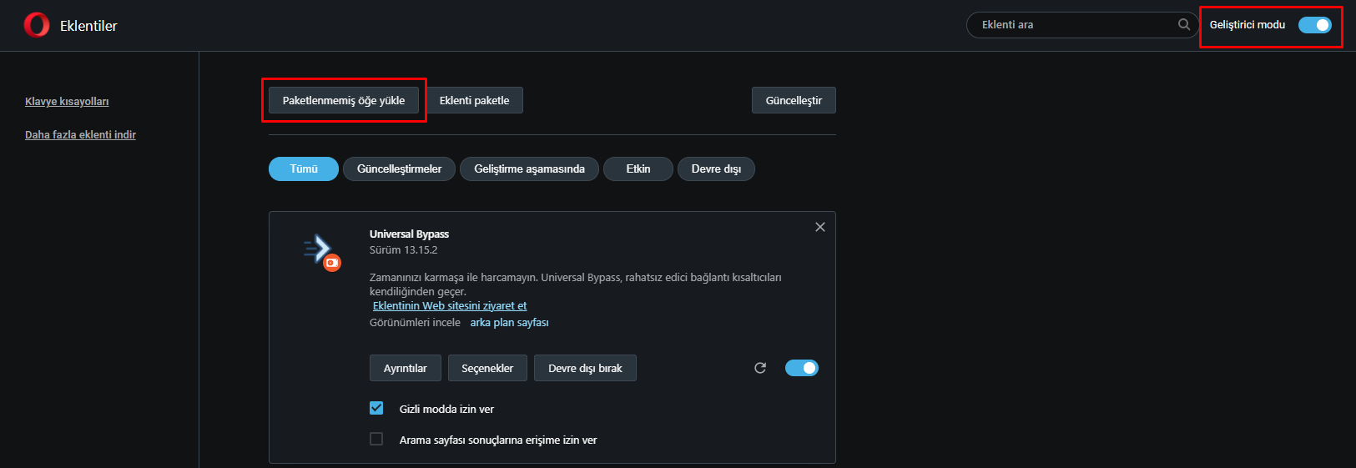
Task: Select the Tümü filter tab
Action: click(304, 169)
